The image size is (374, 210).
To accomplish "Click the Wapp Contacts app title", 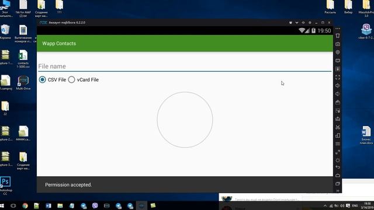I will (59, 44).
